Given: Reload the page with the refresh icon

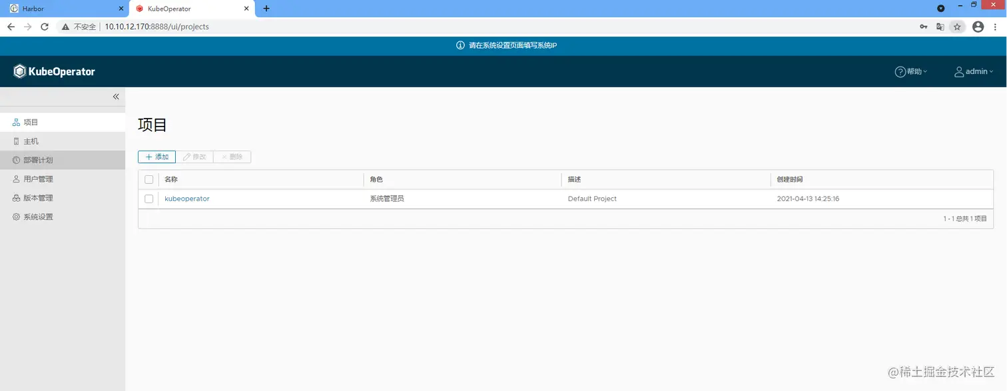Looking at the screenshot, I should click(45, 27).
